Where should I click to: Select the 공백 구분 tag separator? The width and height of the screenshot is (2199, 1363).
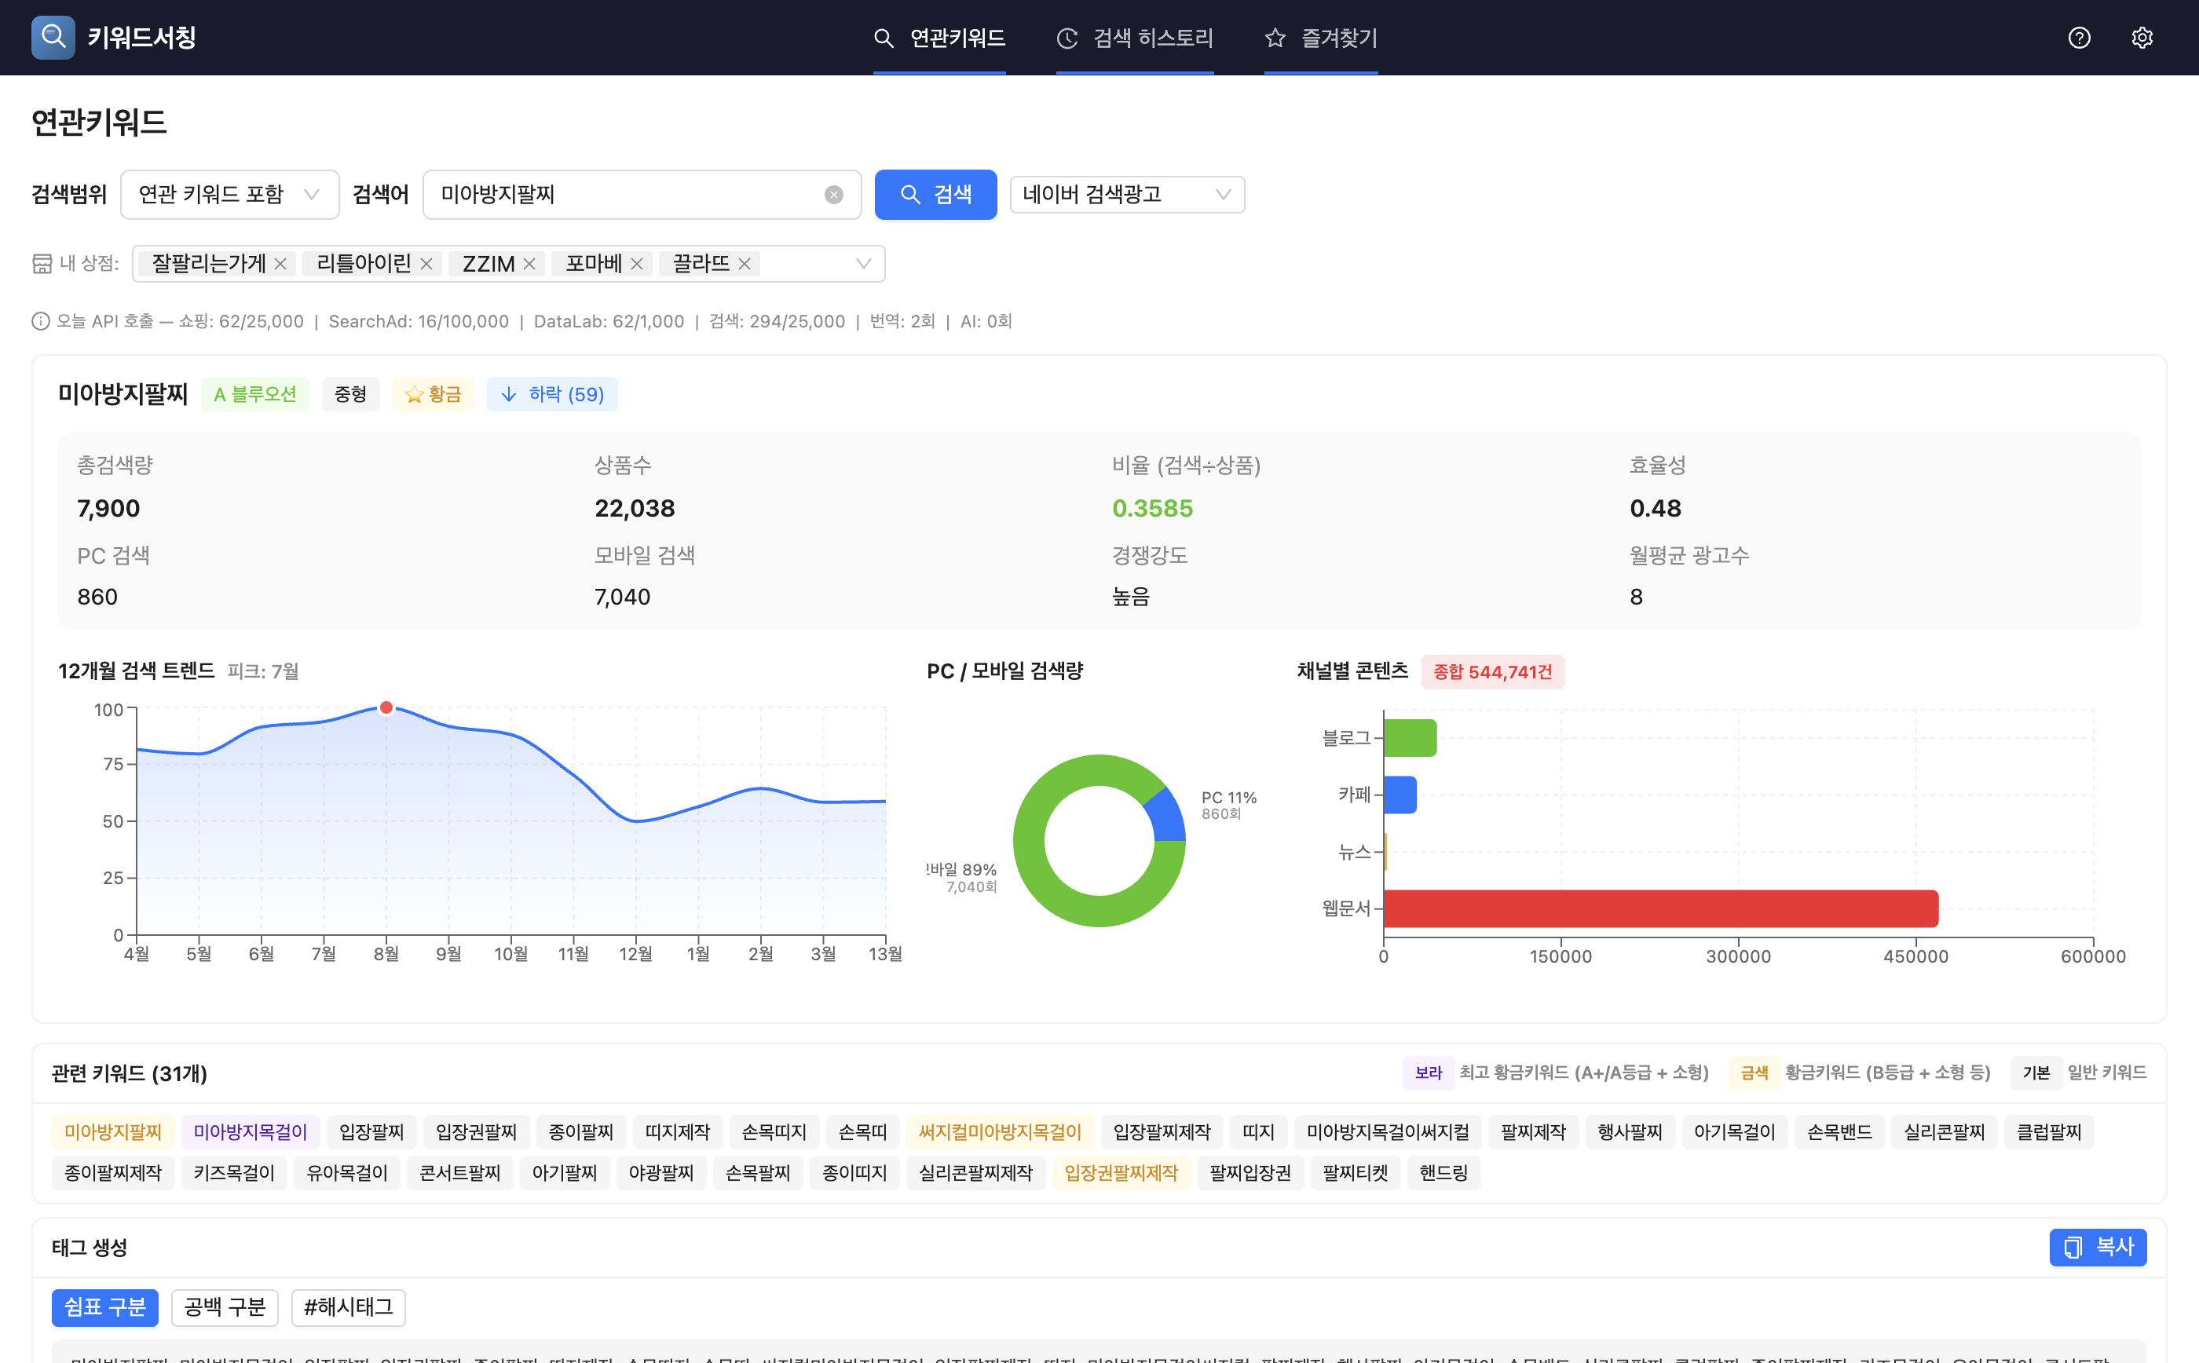(x=225, y=1308)
